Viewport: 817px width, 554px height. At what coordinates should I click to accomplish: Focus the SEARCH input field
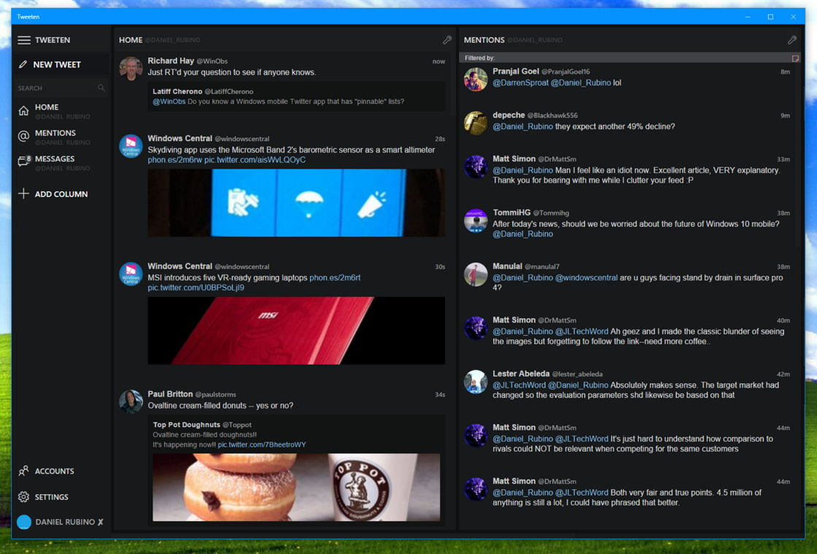[x=61, y=88]
